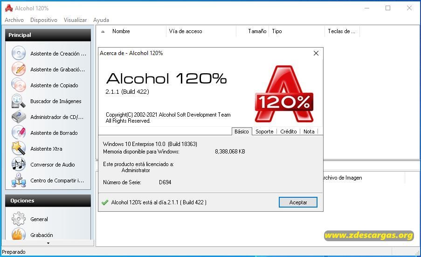Image resolution: width=421 pixels, height=257 pixels.
Task: Start the Asistente de Borrado eraser icon
Action: 19,132
